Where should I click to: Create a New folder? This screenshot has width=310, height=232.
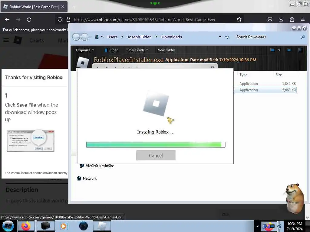pos(166,50)
